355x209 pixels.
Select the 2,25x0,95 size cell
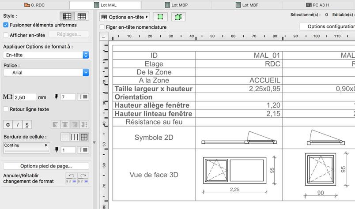(x=239, y=89)
